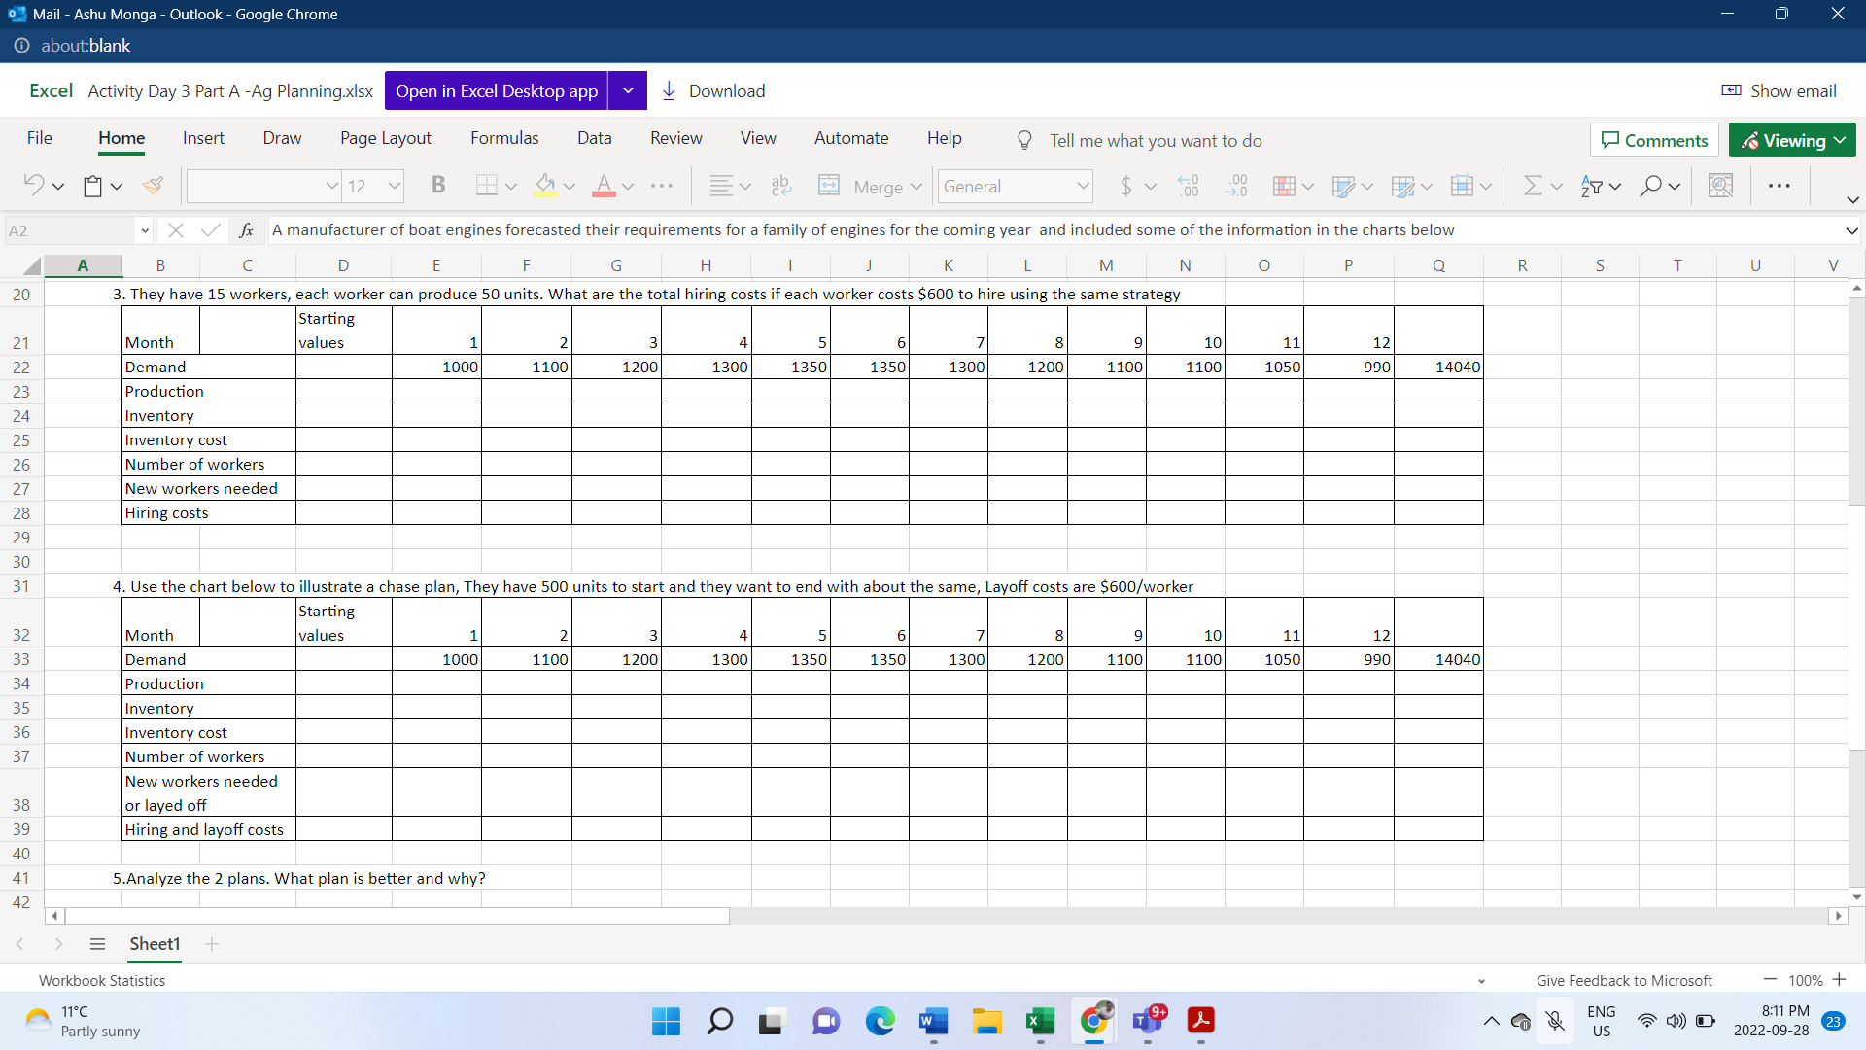
Task: Select the AutoSum icon
Action: tap(1531, 185)
